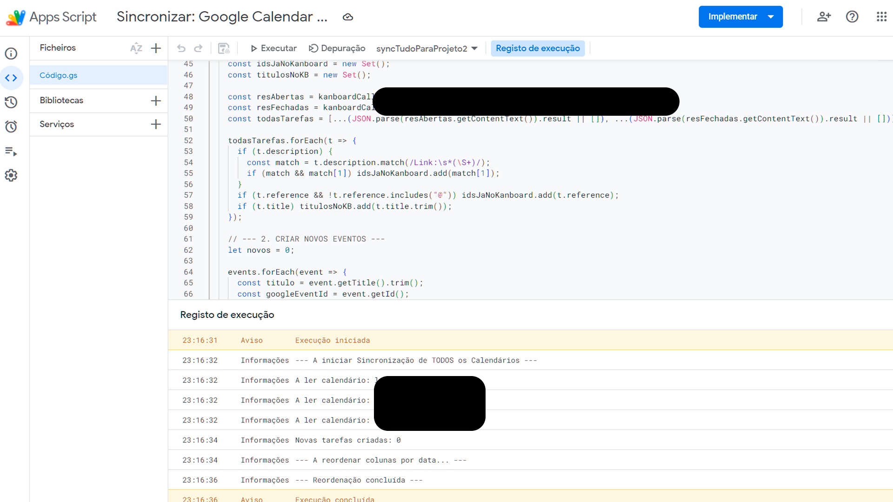Open the Google apps grid icon
Screen dimensions: 893x502
[x=881, y=17]
